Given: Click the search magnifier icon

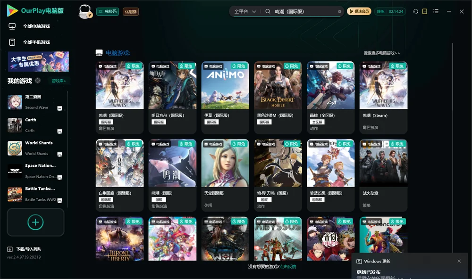Looking at the screenshot, I should [x=268, y=11].
